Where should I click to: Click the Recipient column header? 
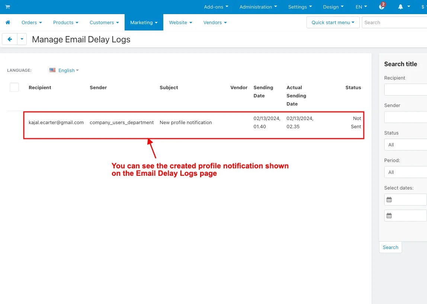(40, 87)
